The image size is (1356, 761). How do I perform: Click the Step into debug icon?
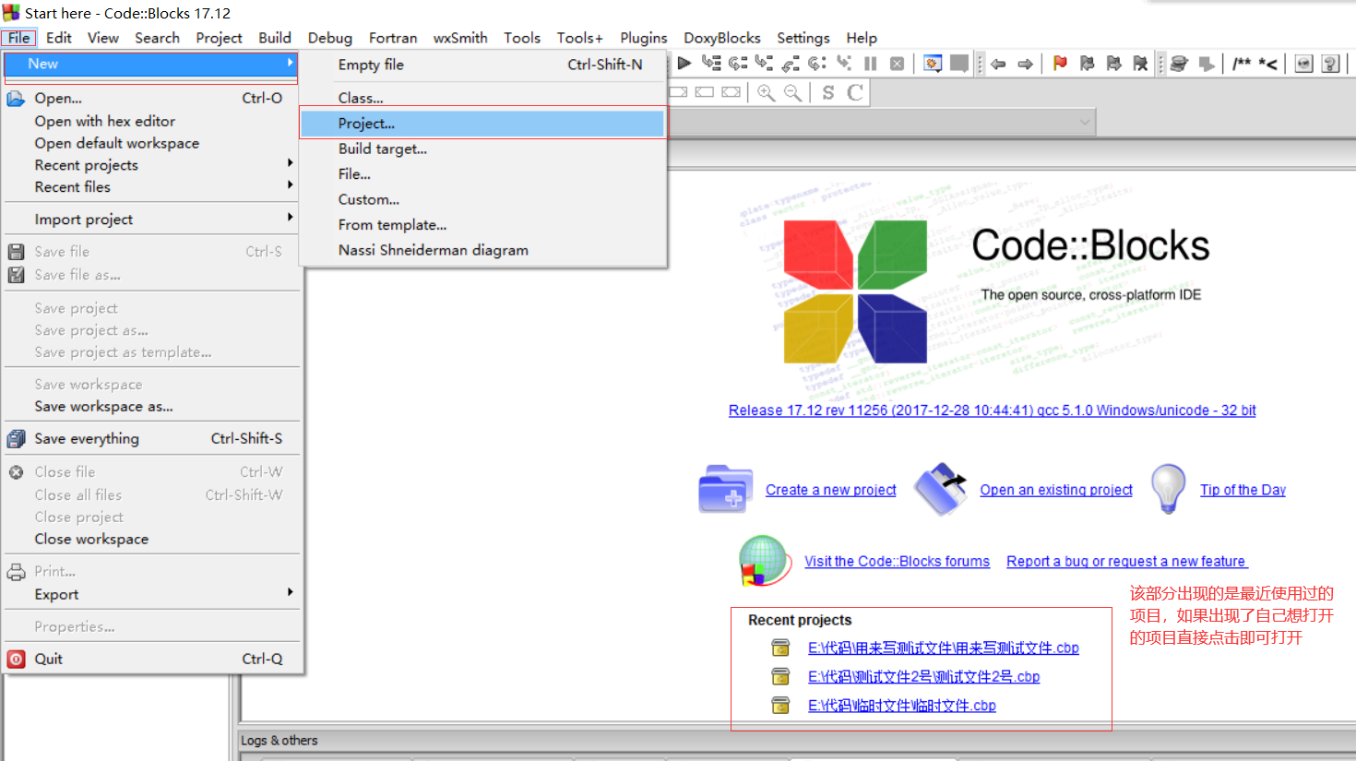[x=764, y=64]
